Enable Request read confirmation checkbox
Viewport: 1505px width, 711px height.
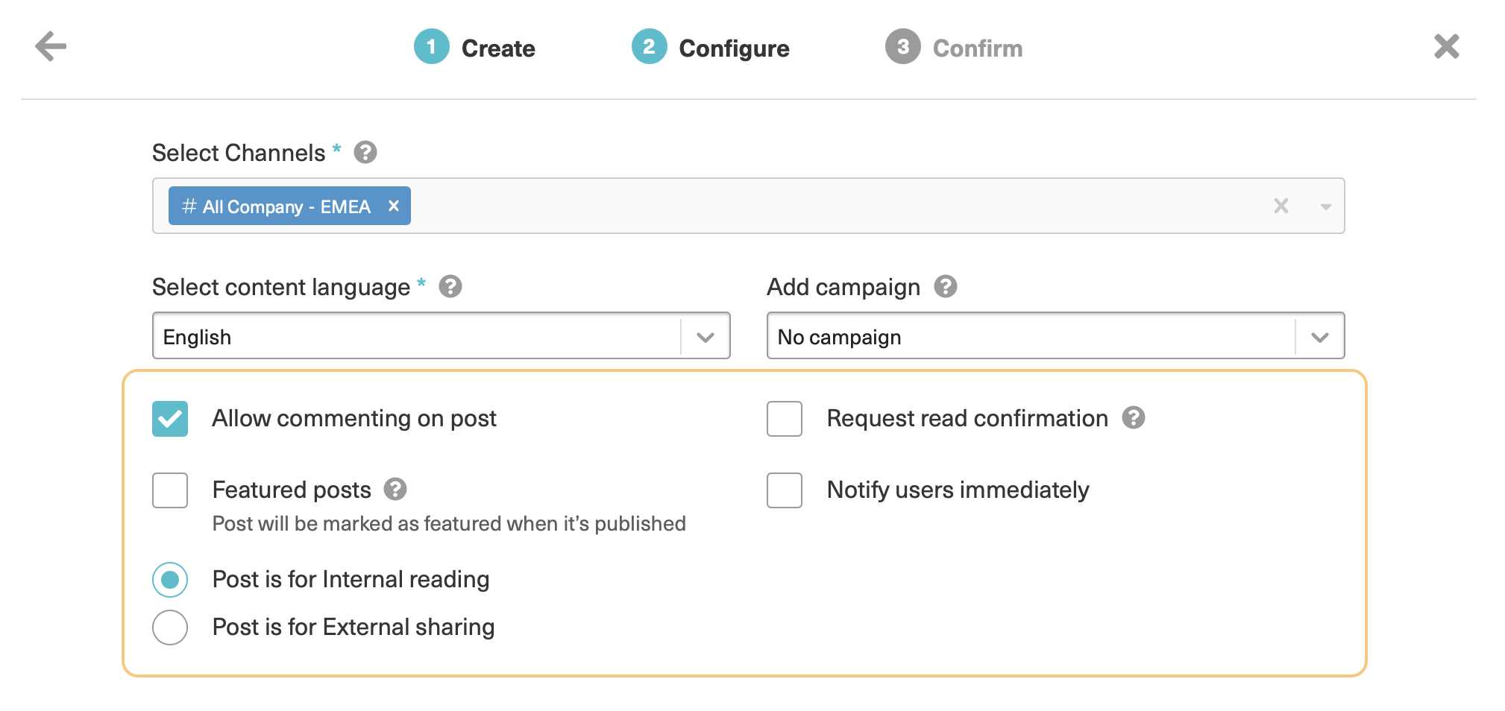tap(784, 419)
